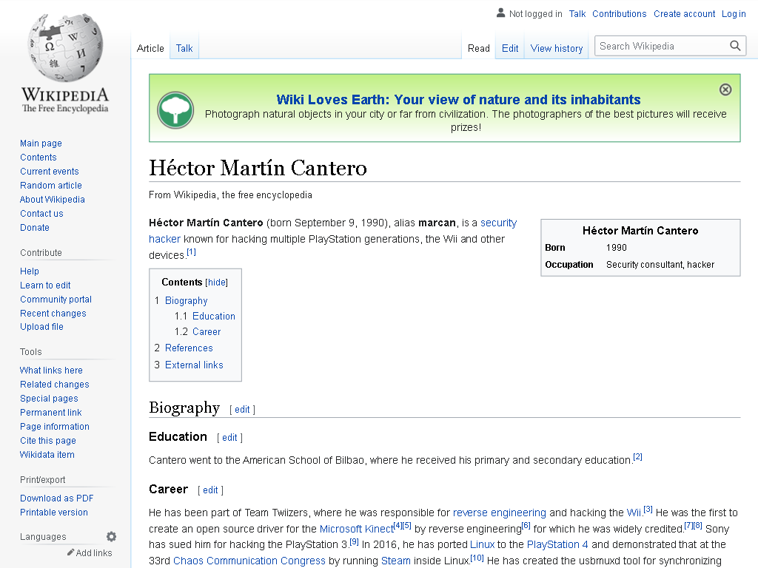This screenshot has height=568, width=758.
Task: Open the Wiki Loves Earth headline link
Action: (x=458, y=100)
